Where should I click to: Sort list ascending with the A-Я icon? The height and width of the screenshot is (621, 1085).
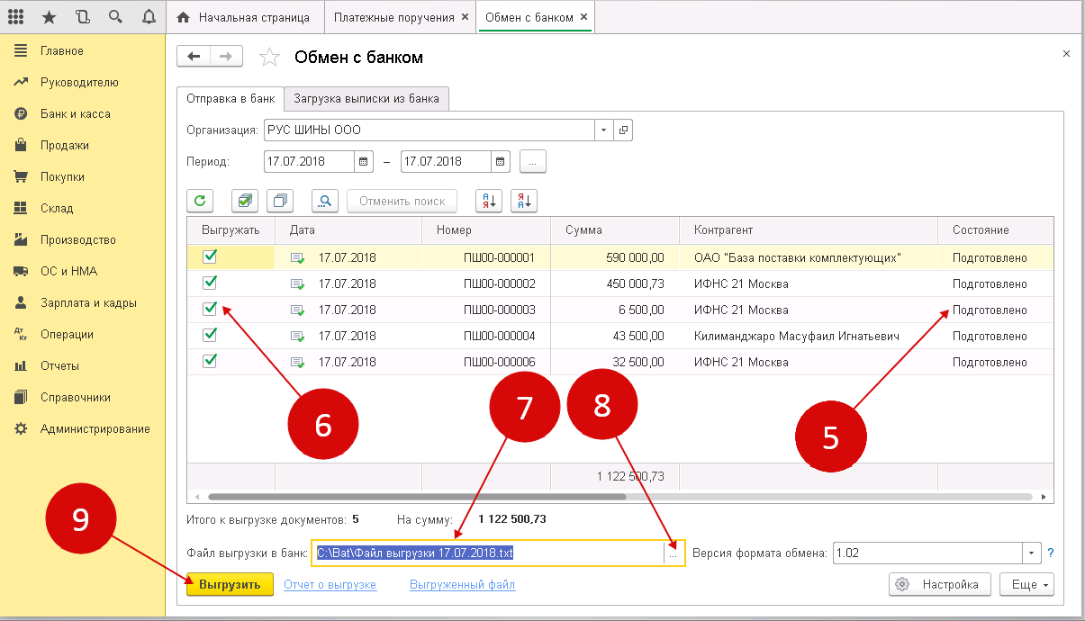487,201
